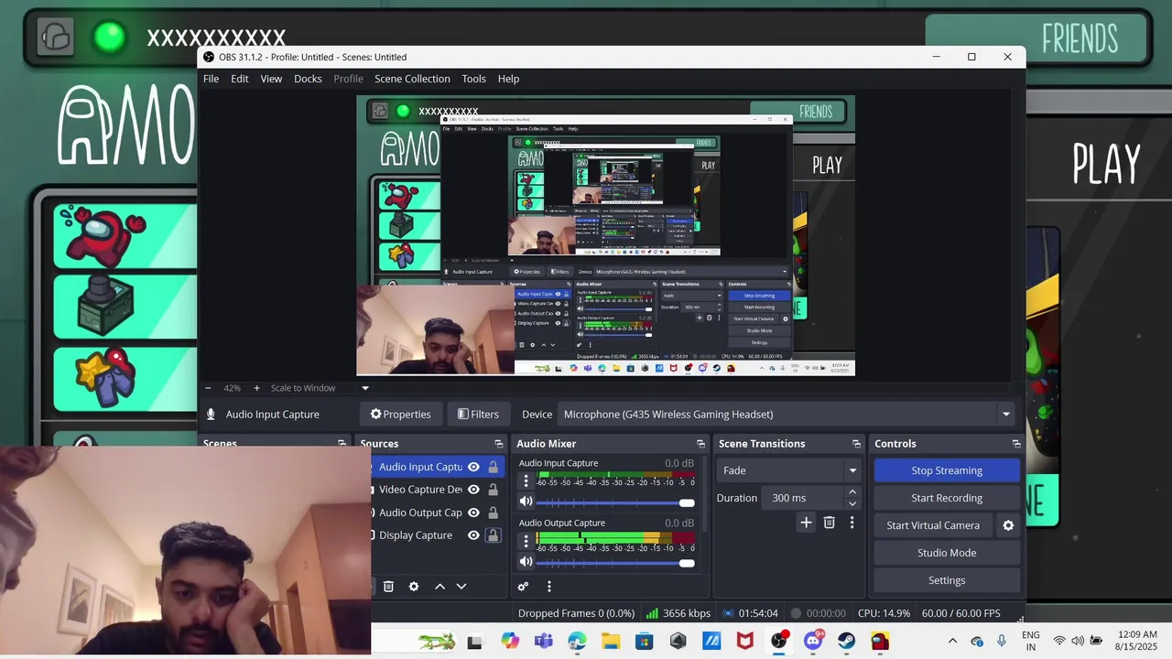1172x659 pixels.
Task: Open Among Us taskbar icon
Action: (x=880, y=641)
